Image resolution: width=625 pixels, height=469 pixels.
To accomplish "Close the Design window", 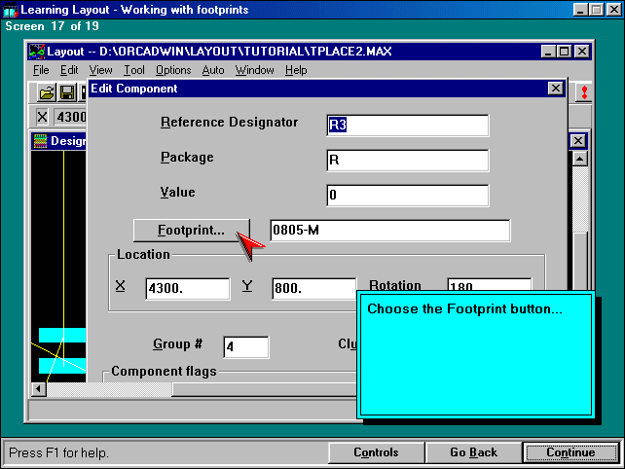I will click(x=577, y=141).
